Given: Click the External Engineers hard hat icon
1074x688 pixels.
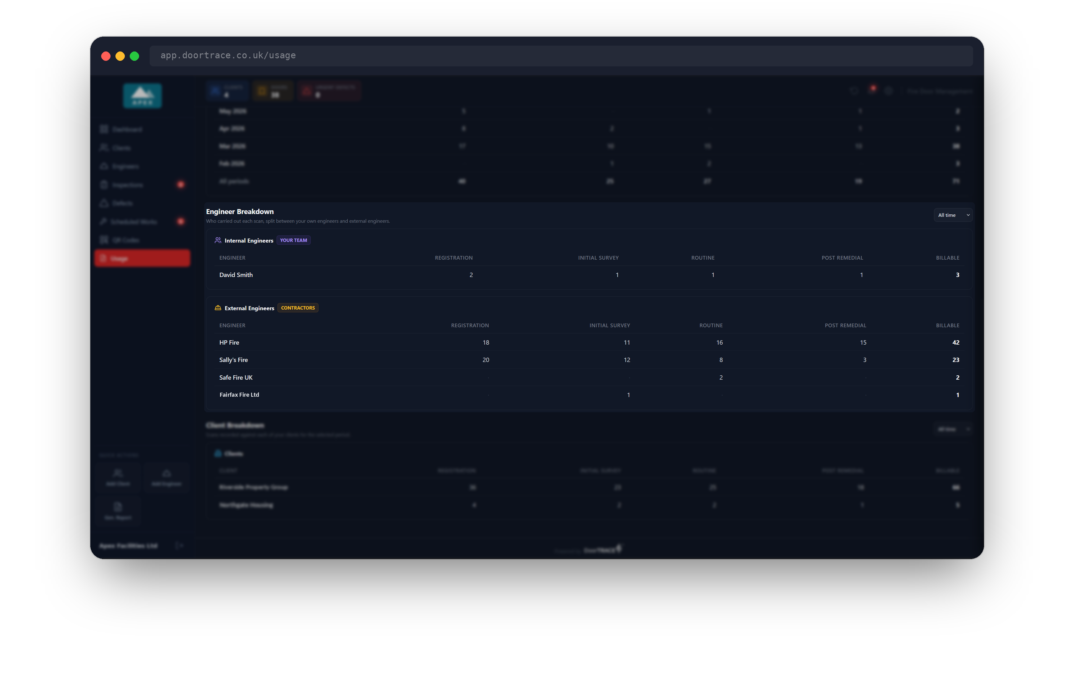Looking at the screenshot, I should (218, 308).
